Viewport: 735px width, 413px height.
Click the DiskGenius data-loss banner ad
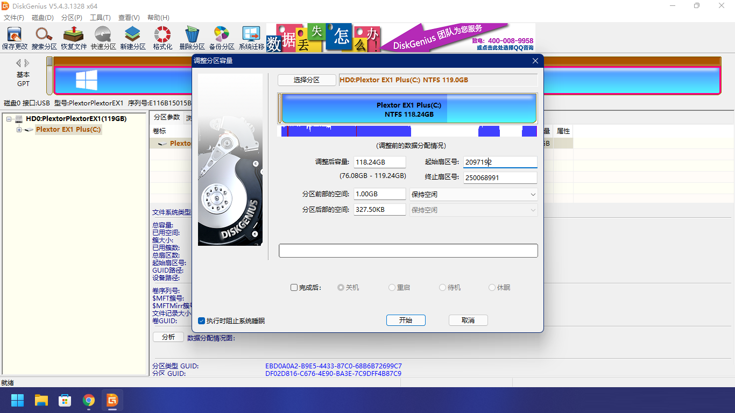click(401, 38)
